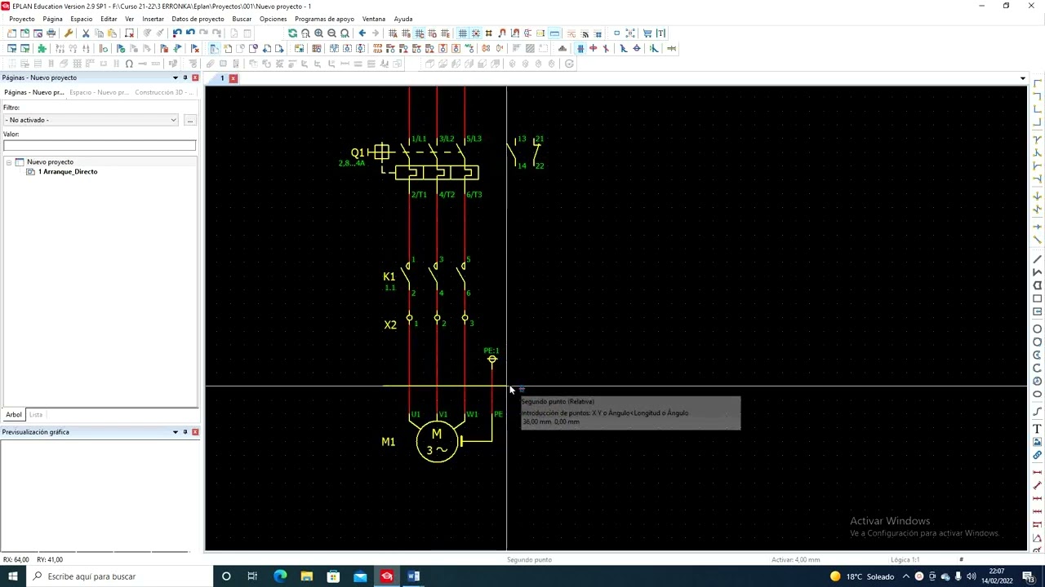Toggle the highlighted three-bar connection button

tap(580, 49)
